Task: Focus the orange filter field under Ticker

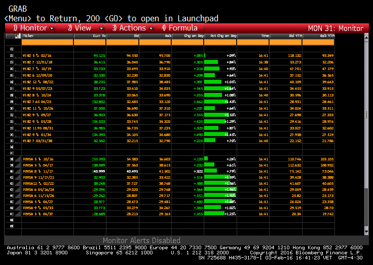Action: click(x=47, y=42)
